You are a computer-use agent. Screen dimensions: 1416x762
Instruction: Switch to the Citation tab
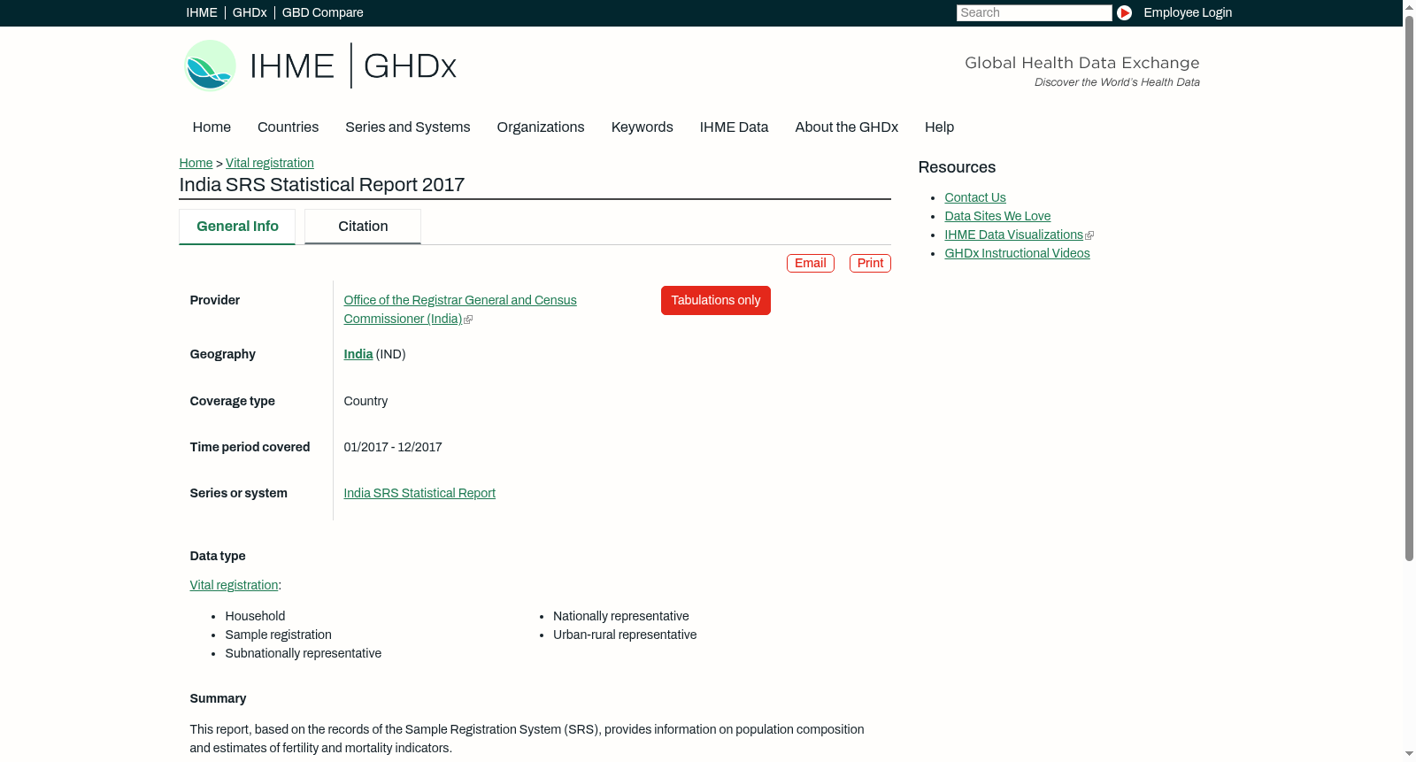(363, 227)
